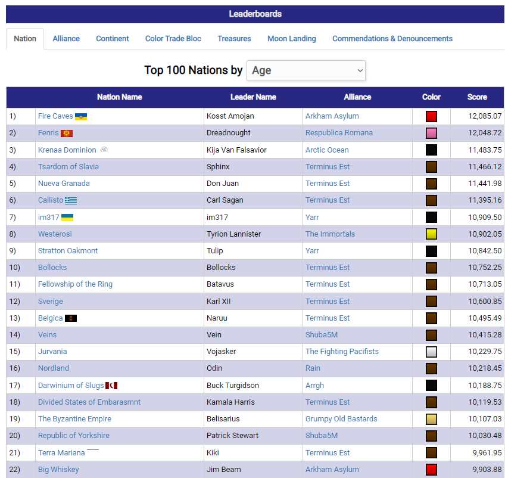Open the Bollocks nation link
Viewport: 505px width, 478px height.
pyautogui.click(x=52, y=268)
